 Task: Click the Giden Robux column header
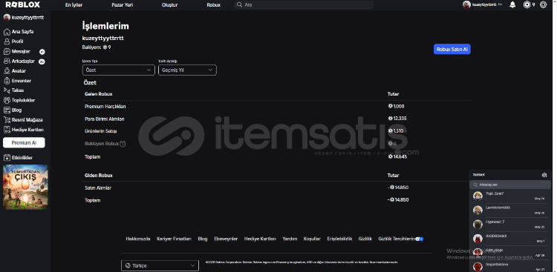click(x=98, y=176)
